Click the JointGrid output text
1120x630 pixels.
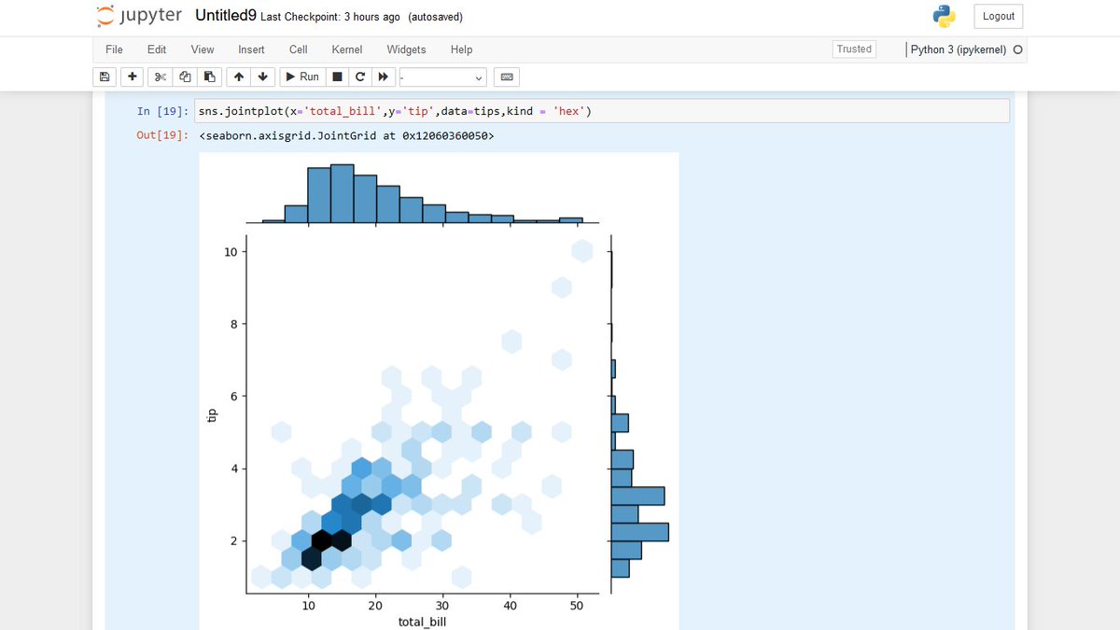[346, 135]
